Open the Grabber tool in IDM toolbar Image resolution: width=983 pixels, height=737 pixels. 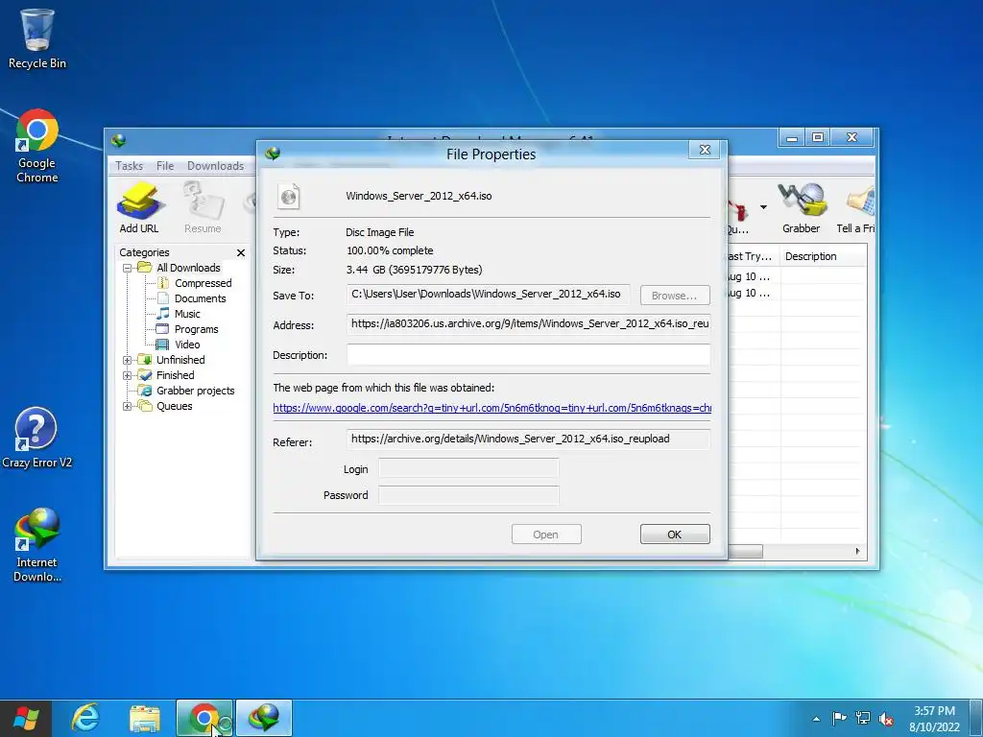pos(802,208)
